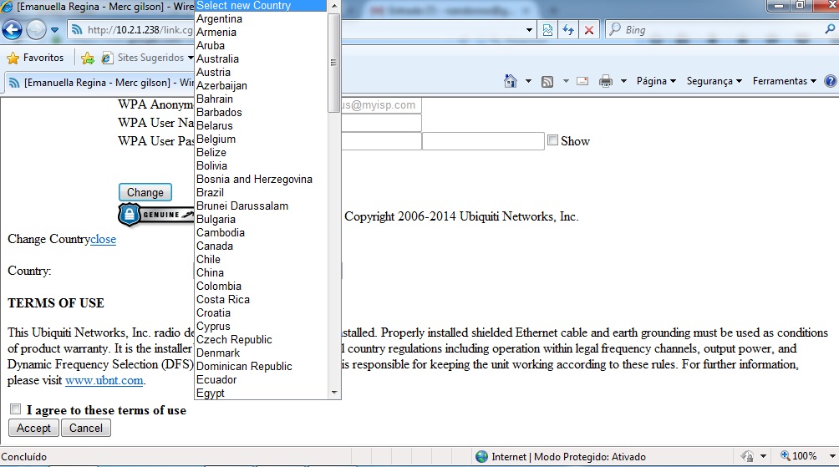
Task: Open the www.ubnt.com link
Action: [104, 380]
